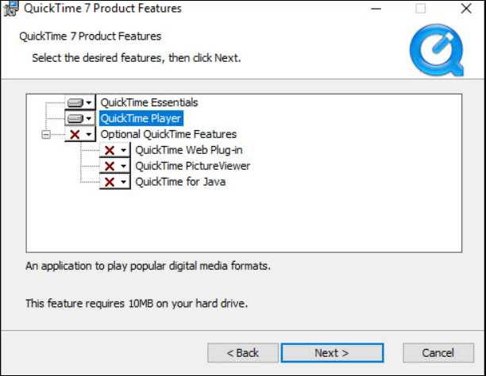
Task: Open the red X dropdown for QuickTime for Java
Action: [x=114, y=182]
